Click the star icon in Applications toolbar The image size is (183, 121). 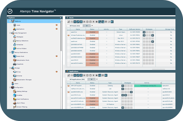tap(97, 75)
